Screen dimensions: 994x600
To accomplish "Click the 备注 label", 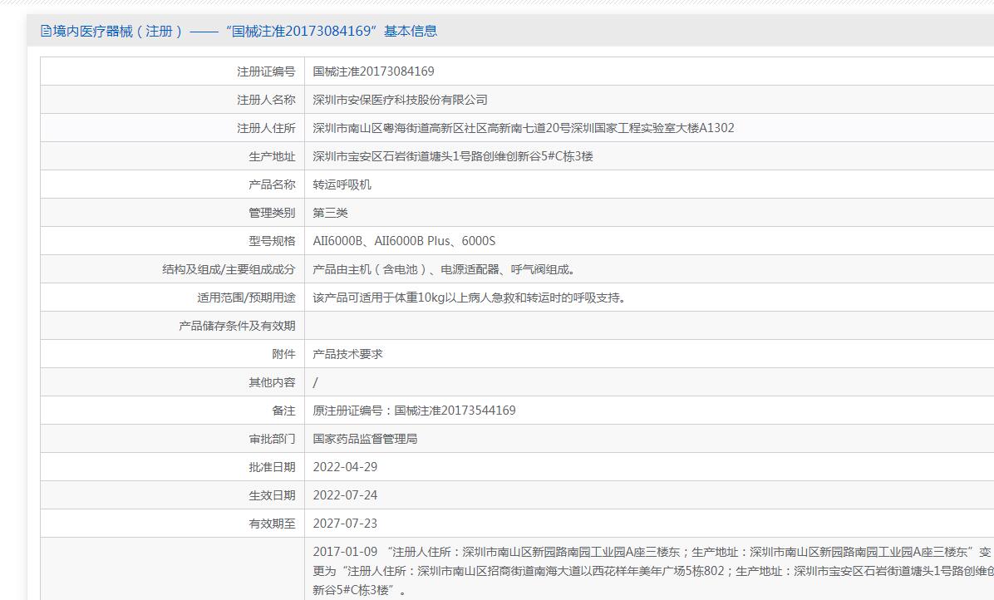I will [284, 411].
